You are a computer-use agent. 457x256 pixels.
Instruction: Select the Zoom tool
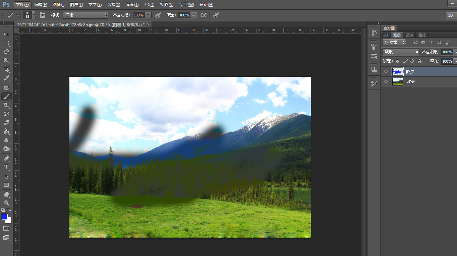[x=6, y=203]
